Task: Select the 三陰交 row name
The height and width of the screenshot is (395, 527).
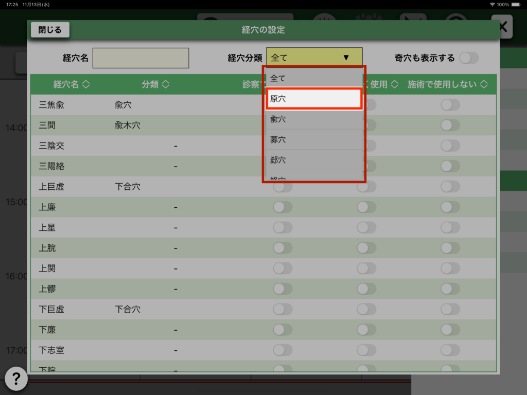Action: (51, 146)
